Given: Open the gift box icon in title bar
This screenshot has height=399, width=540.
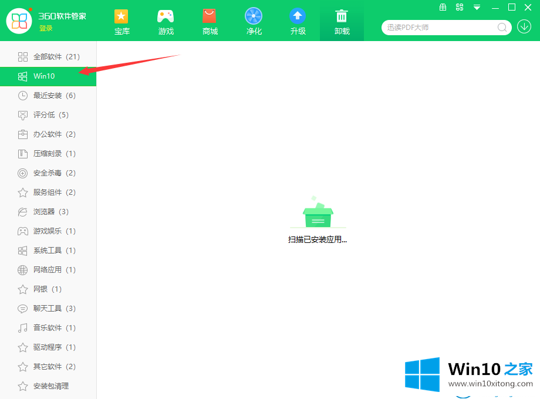Looking at the screenshot, I should pos(443,7).
